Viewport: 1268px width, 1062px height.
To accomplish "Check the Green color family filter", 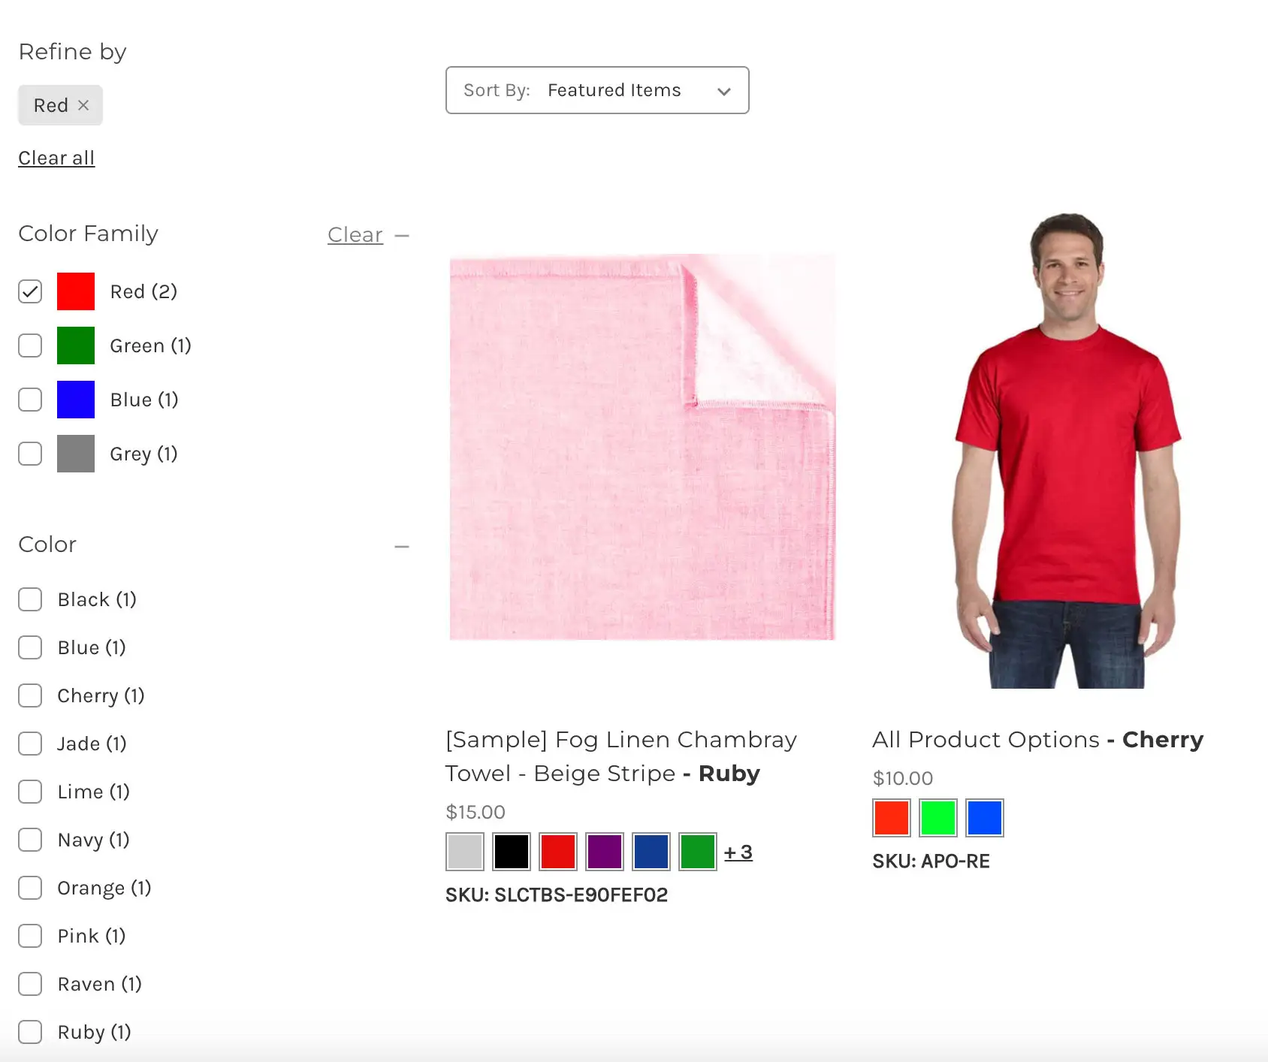I will [30, 345].
